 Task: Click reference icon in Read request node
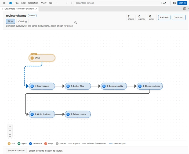tap(32, 86)
